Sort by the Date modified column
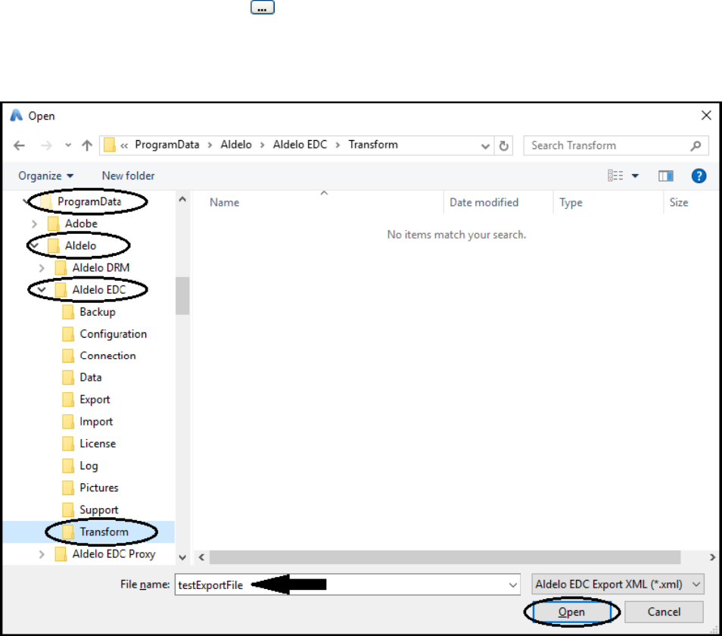 click(x=484, y=203)
